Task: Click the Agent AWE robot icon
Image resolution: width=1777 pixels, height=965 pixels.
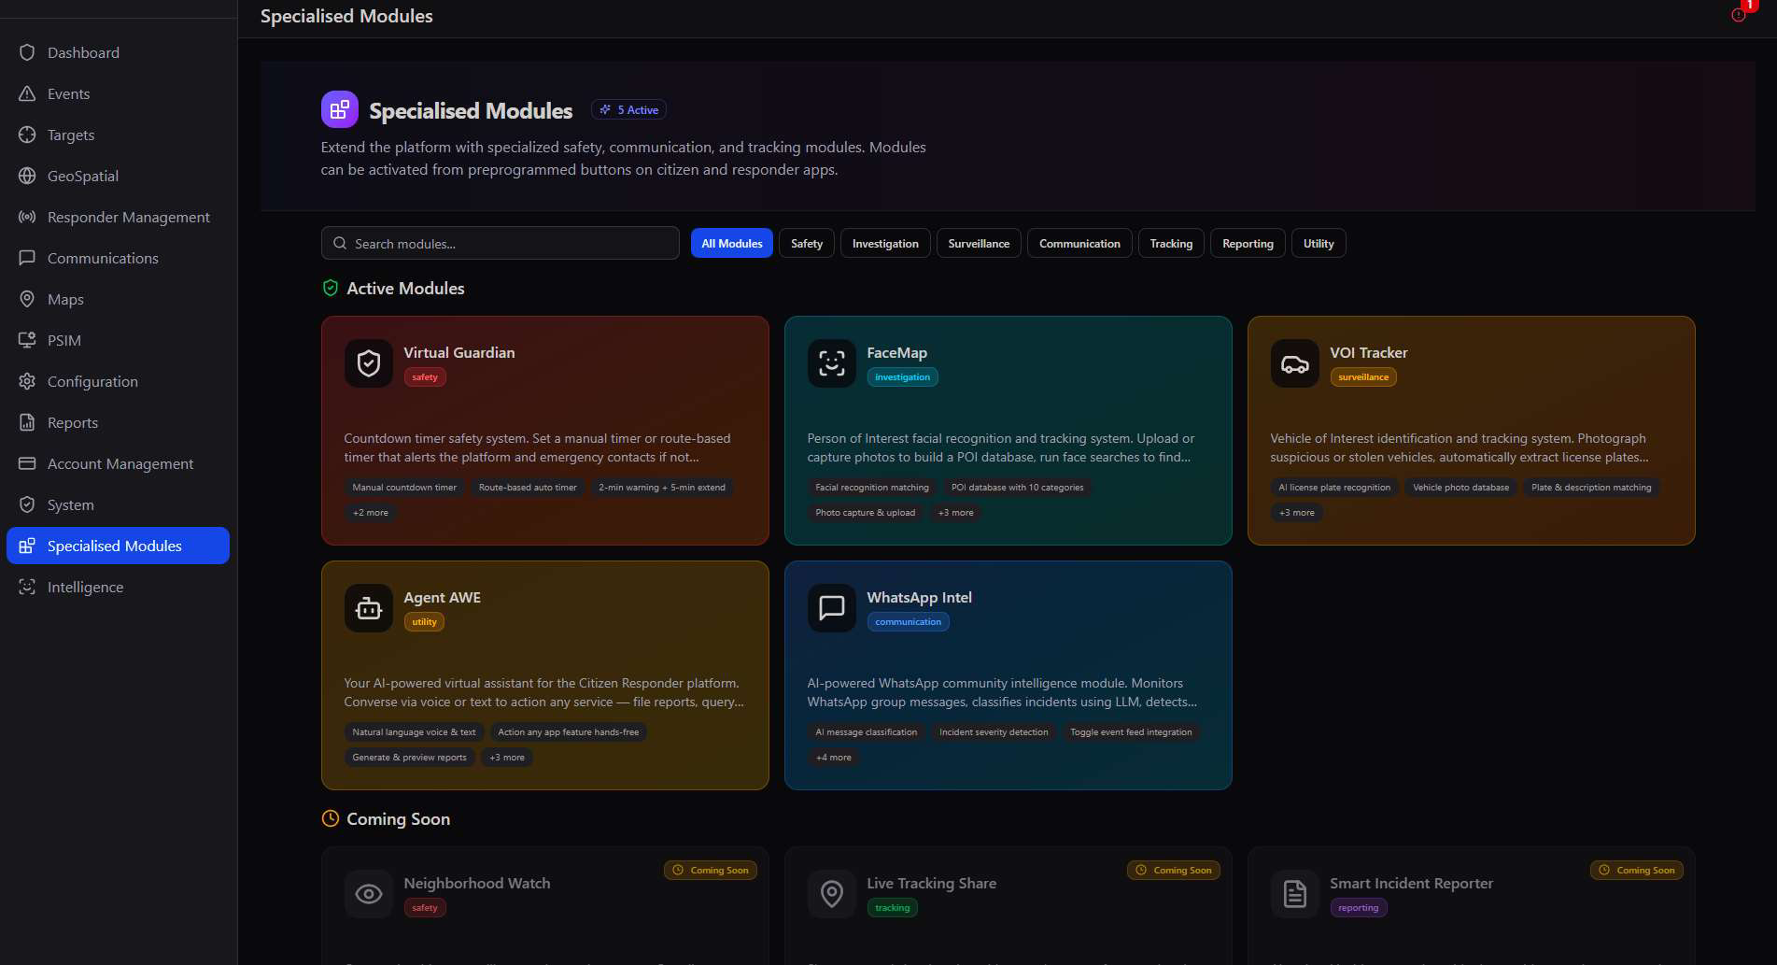Action: pyautogui.click(x=369, y=607)
